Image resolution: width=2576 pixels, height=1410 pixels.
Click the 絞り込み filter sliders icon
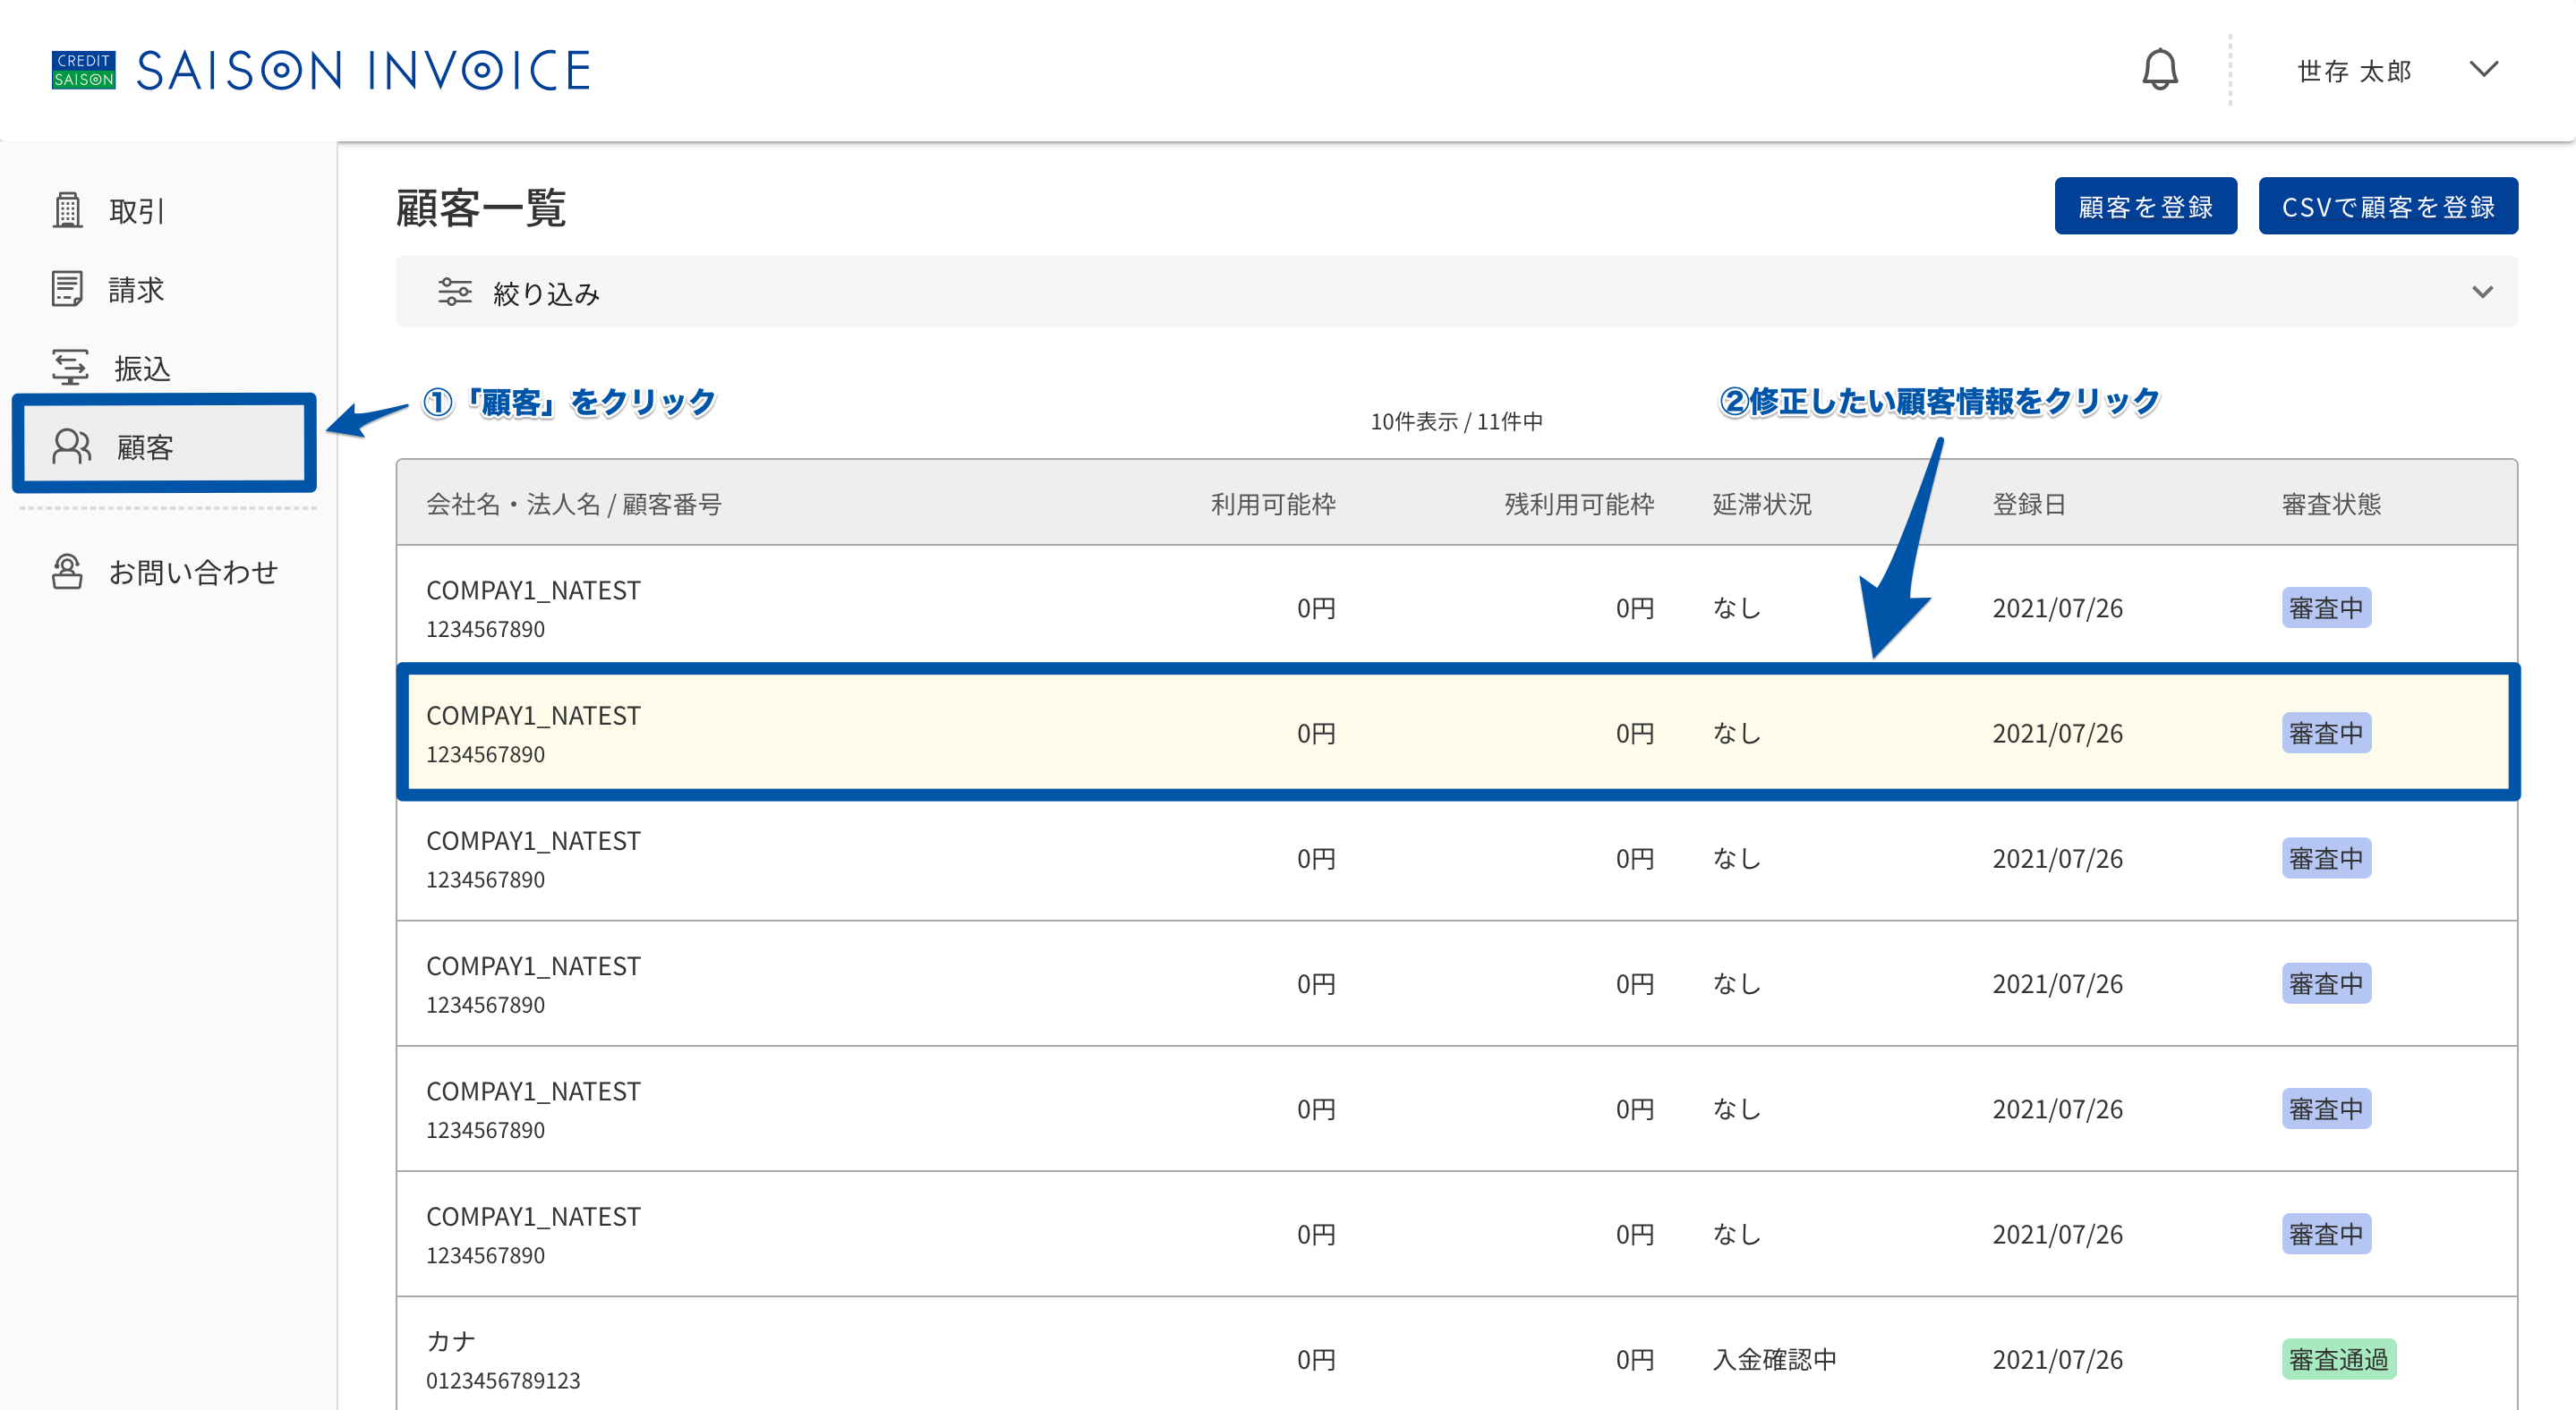tap(454, 292)
